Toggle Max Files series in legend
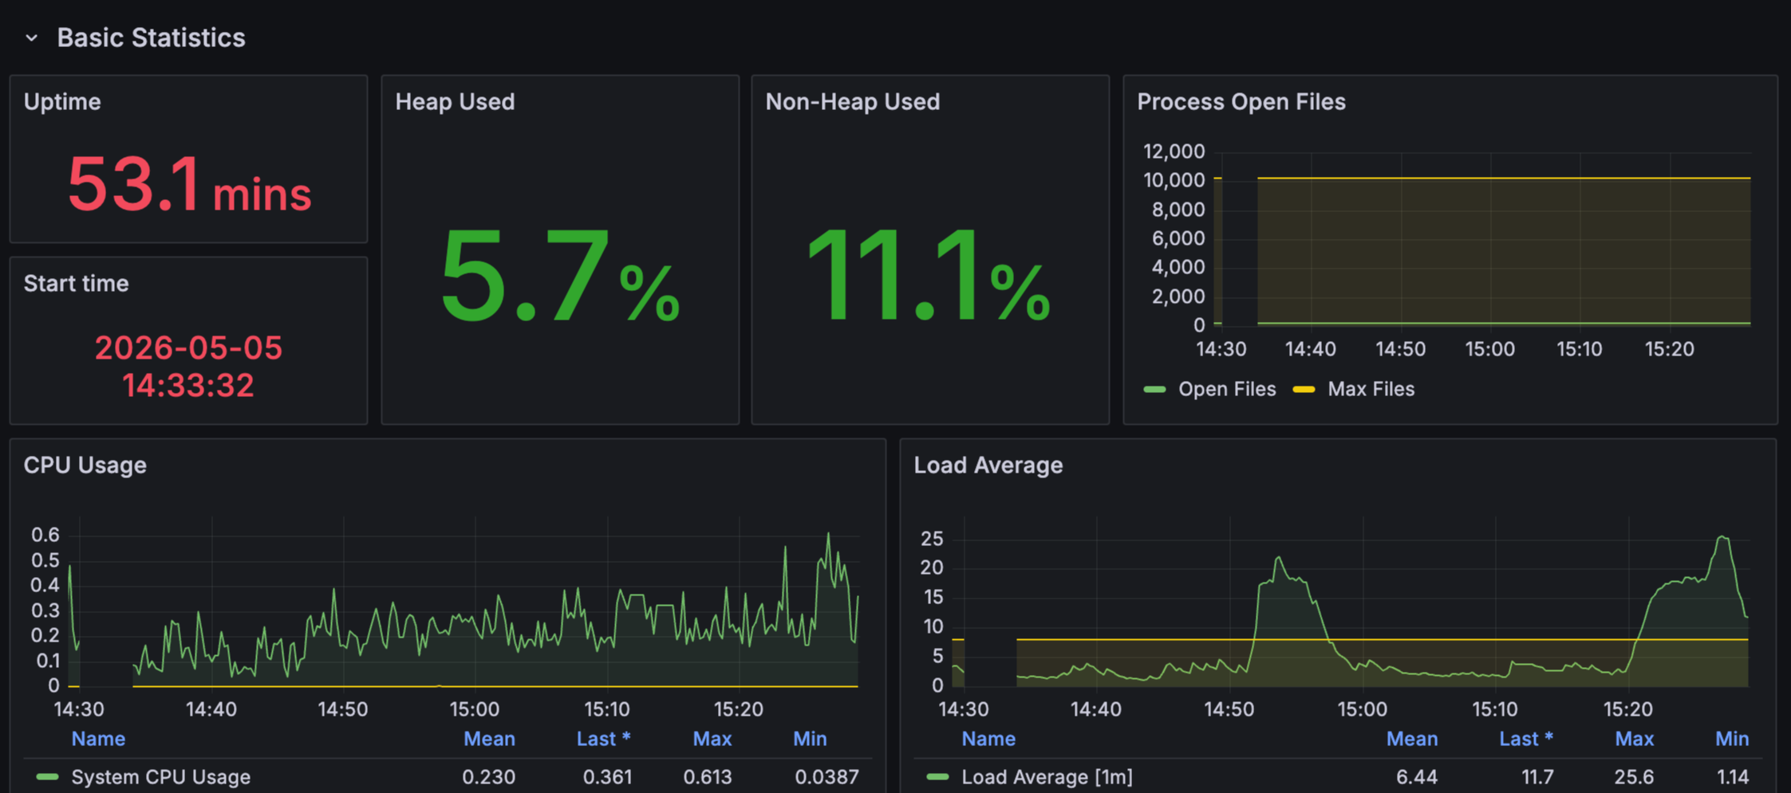The width and height of the screenshot is (1791, 793). [x=1371, y=389]
